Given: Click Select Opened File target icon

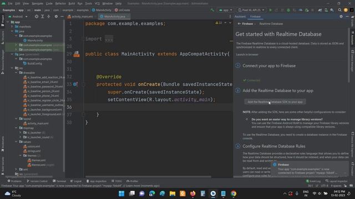Looking at the screenshot, I should tap(37, 17).
